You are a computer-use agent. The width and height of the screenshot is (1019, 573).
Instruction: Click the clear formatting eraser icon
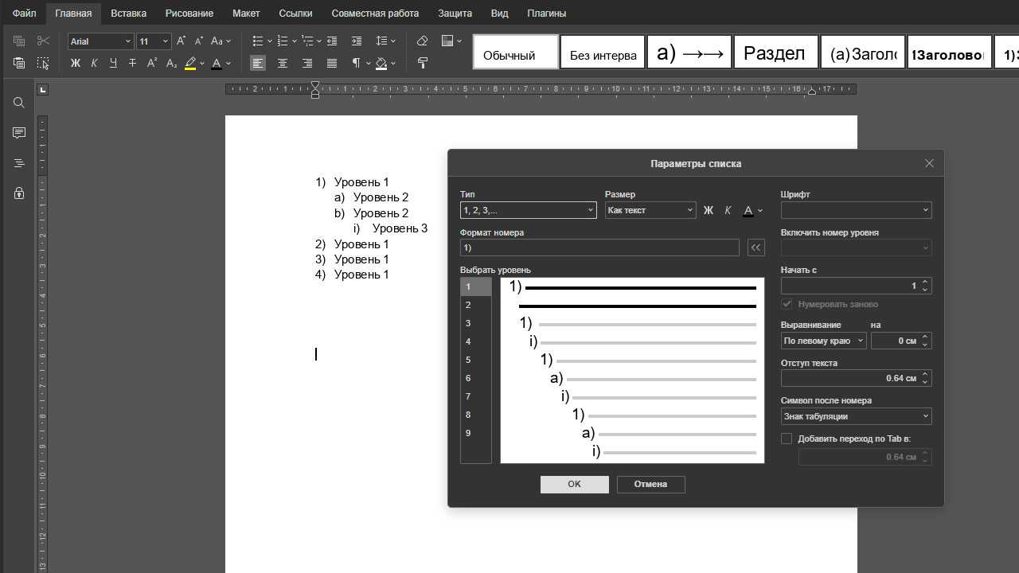pos(423,41)
